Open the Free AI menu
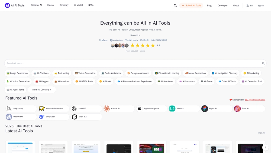Screen dimensions: 271x153 click(51, 5)
